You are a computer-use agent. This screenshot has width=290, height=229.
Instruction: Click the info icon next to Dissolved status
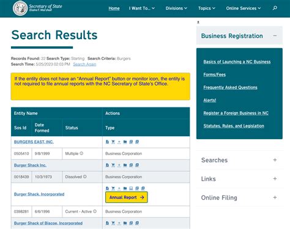[x=85, y=176]
